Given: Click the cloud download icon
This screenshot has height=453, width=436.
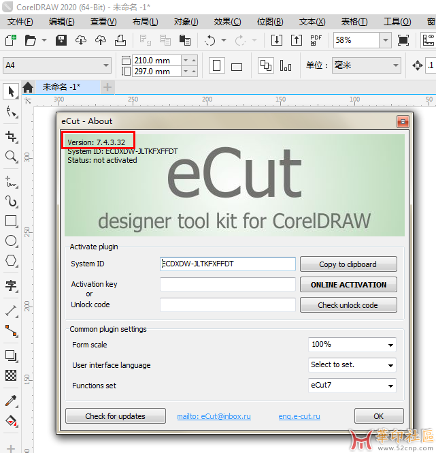Looking at the screenshot, I should (x=80, y=40).
